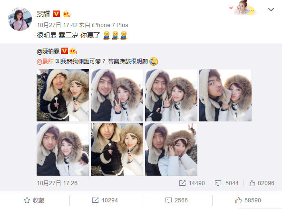Open the fourth photo in top row
The width and height of the screenshot is (282, 209).
click(x=225, y=95)
